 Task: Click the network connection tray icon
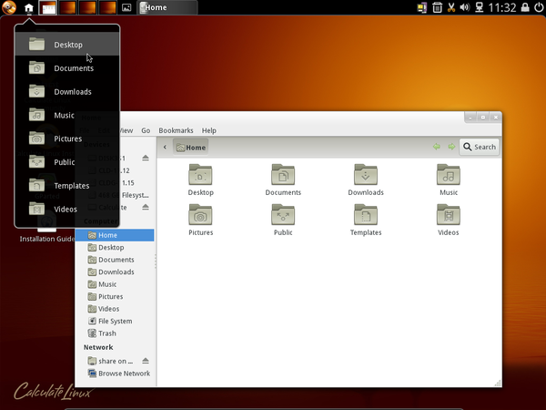click(480, 7)
